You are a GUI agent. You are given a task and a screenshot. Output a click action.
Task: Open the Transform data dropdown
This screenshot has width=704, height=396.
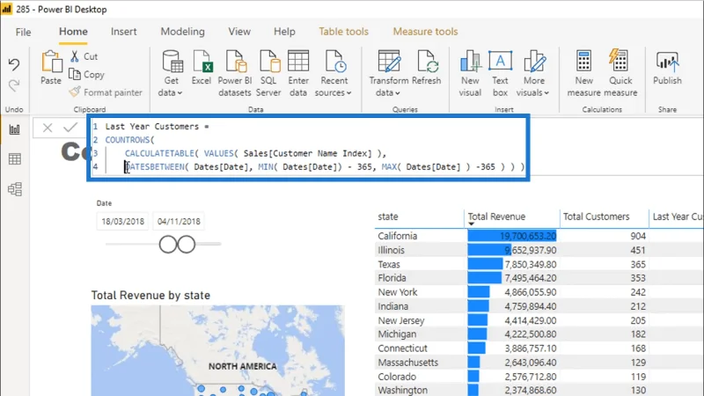click(x=389, y=73)
